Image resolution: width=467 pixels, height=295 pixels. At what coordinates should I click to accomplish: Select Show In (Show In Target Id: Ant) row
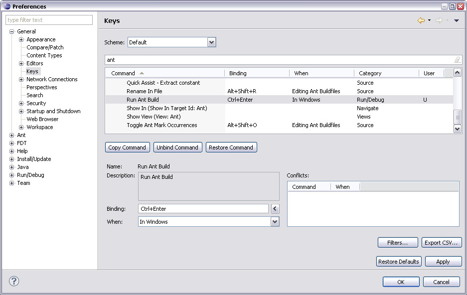coord(280,108)
